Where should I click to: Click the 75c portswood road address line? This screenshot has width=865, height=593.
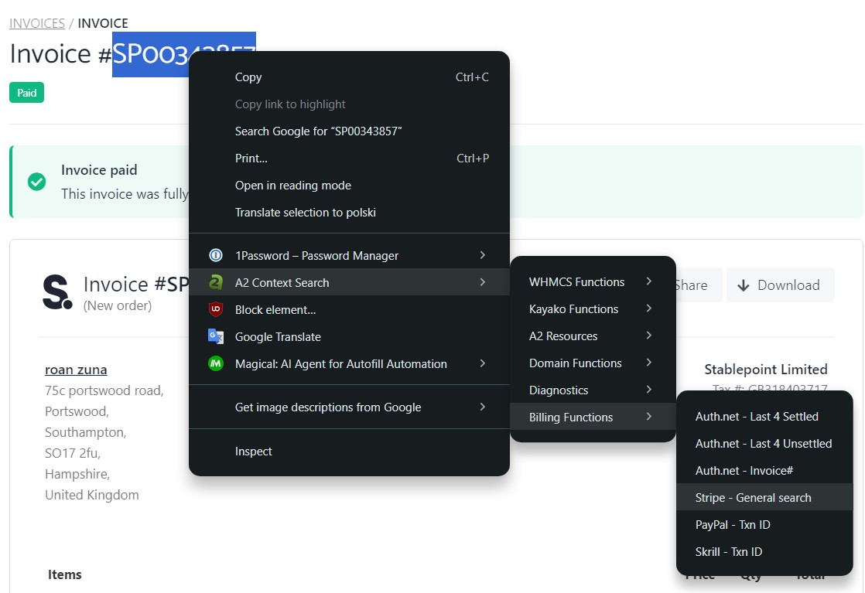(104, 390)
